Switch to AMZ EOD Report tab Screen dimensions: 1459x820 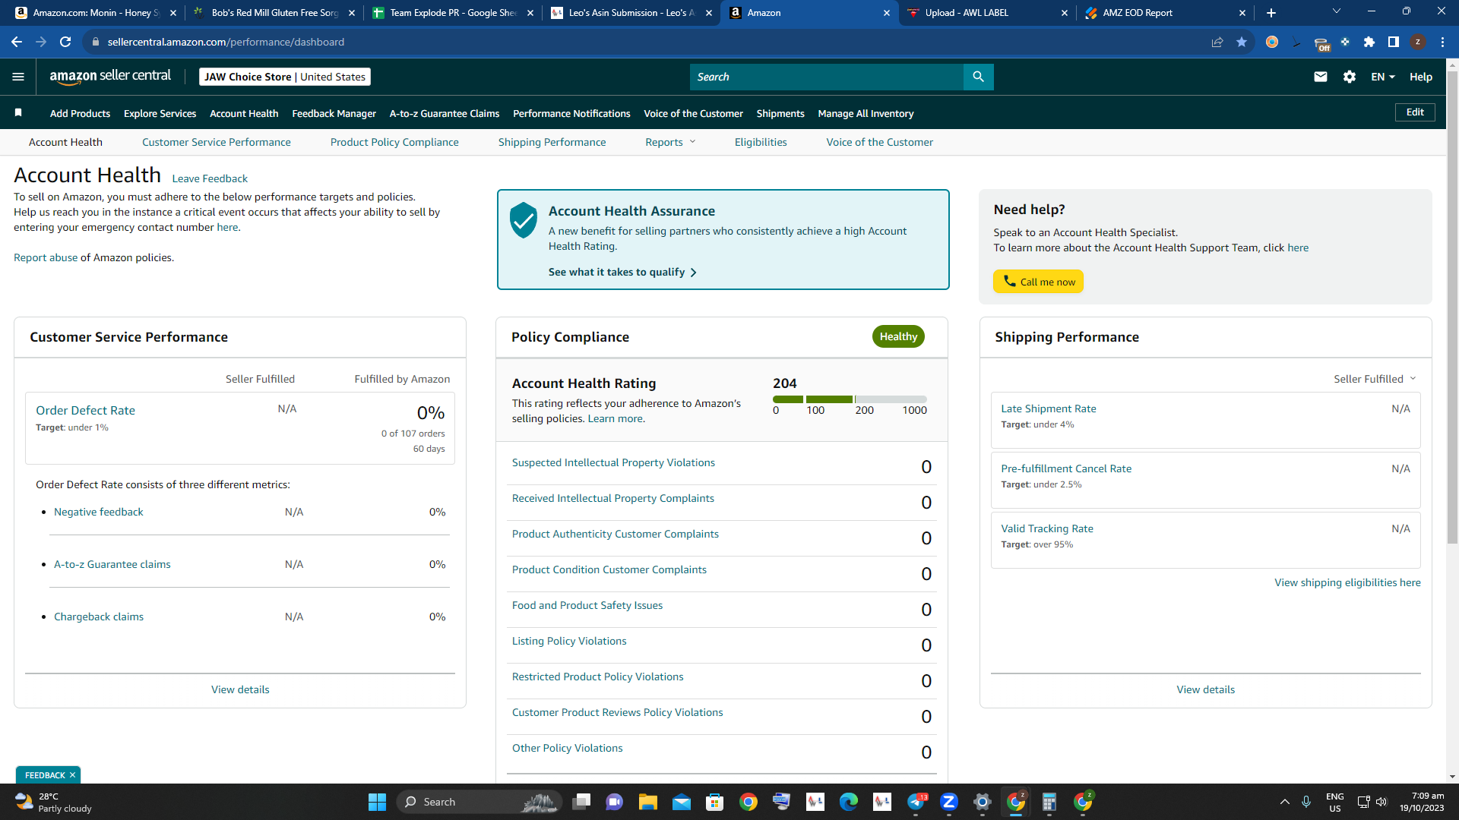pyautogui.click(x=1164, y=13)
